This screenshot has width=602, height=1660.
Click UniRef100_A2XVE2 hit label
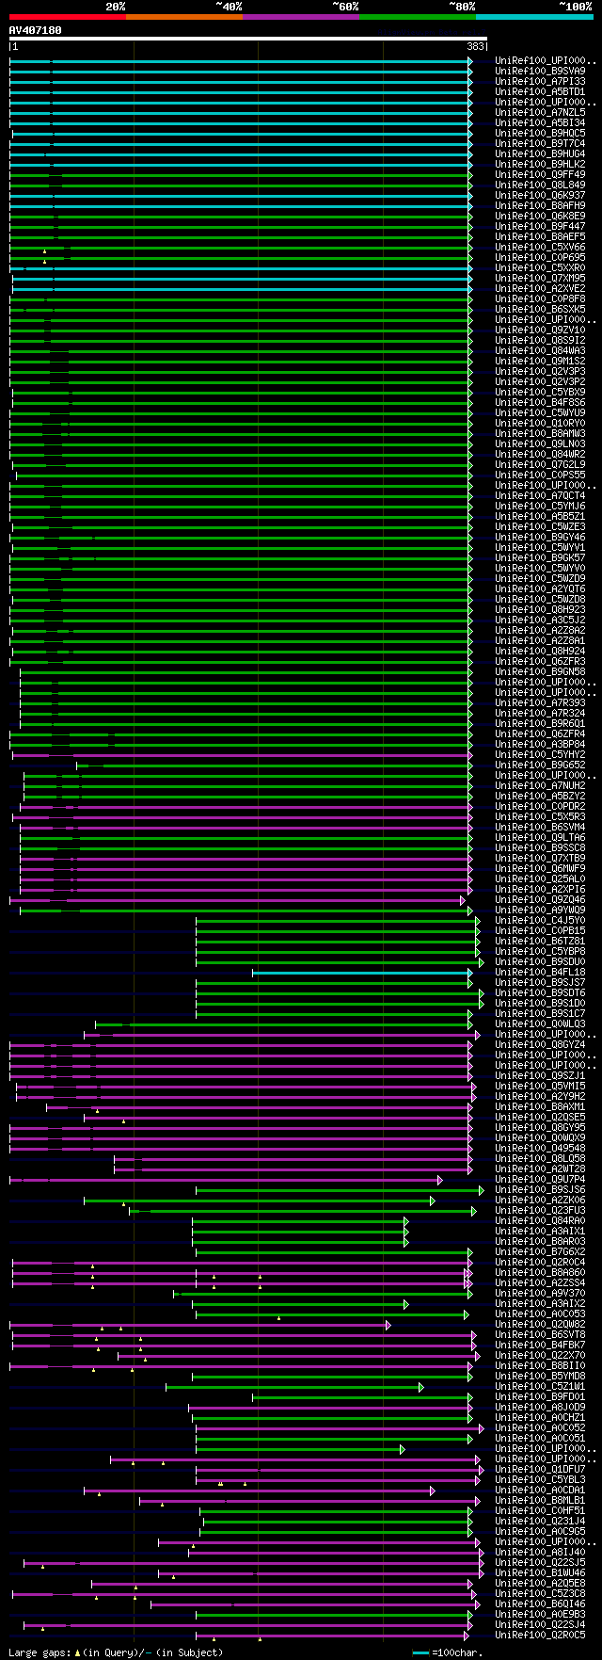coord(540,288)
